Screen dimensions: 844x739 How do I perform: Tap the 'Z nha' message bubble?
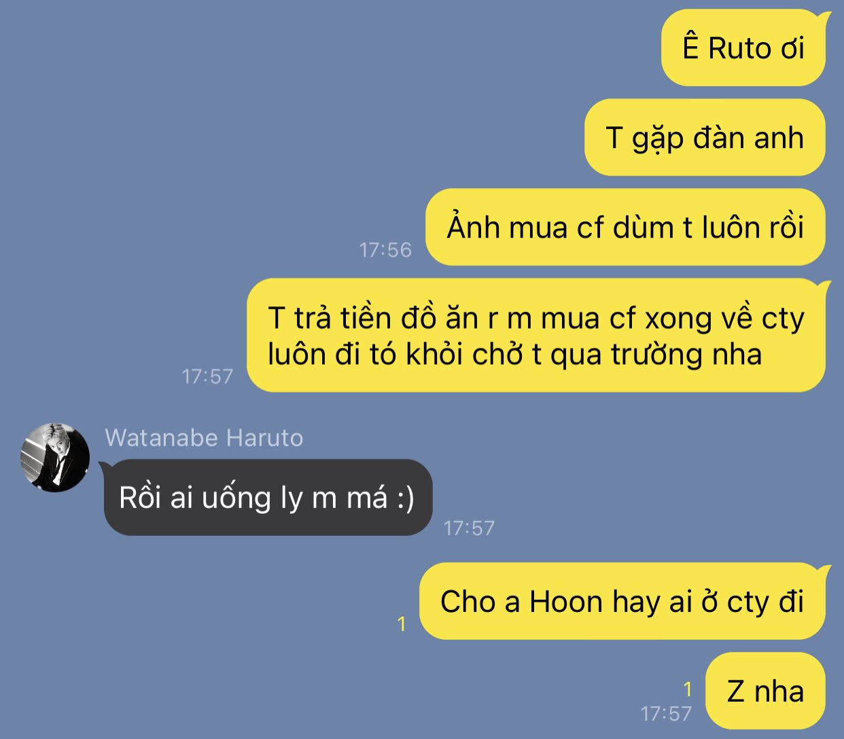(765, 691)
